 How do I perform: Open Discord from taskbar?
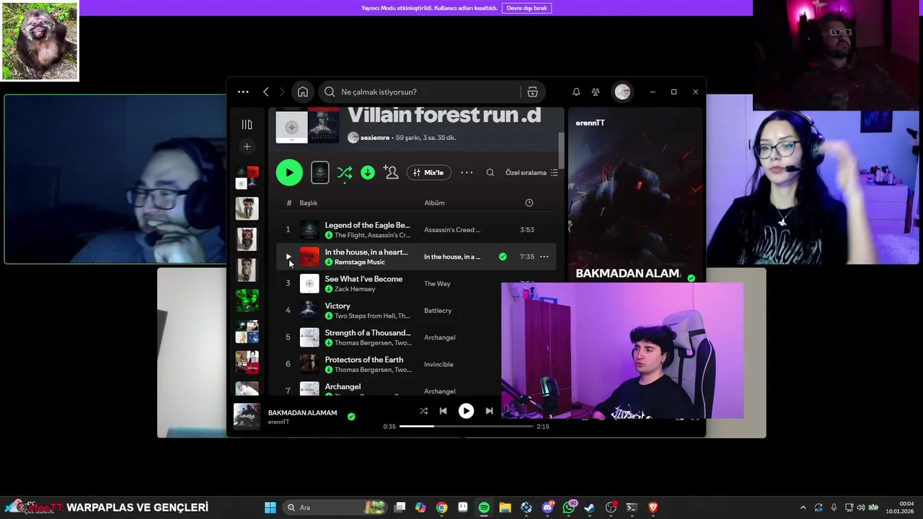coord(547,507)
